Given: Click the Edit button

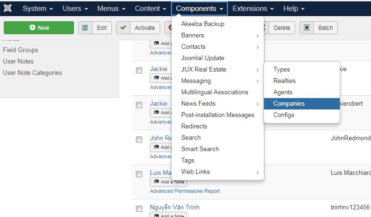Looking at the screenshot, I should click(95, 27).
